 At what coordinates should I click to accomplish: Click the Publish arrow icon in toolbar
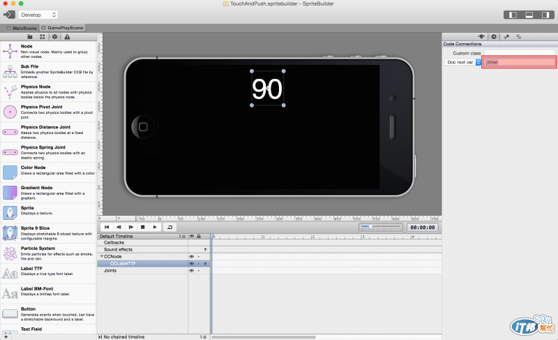tap(9, 15)
